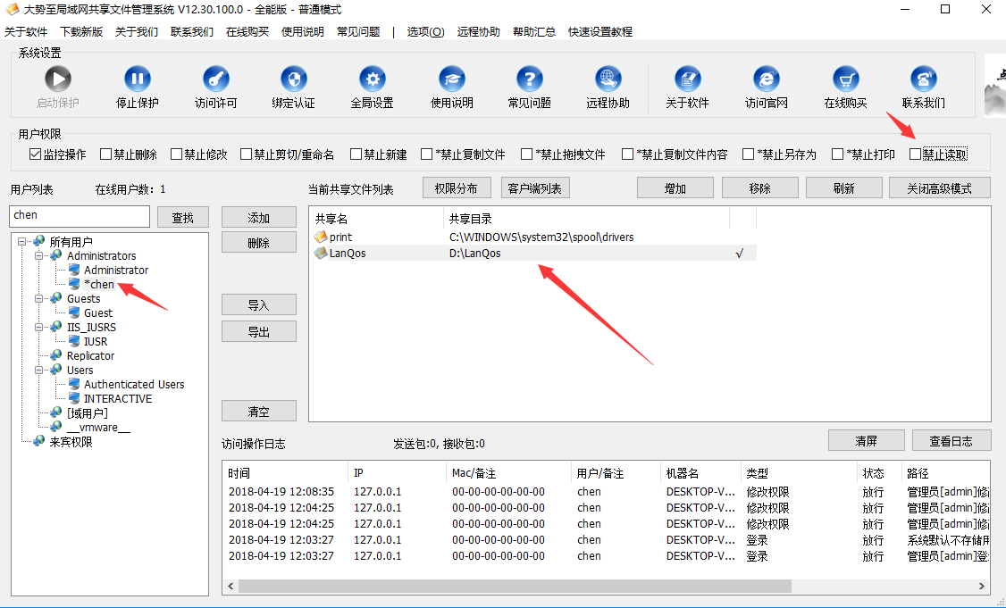The width and height of the screenshot is (1006, 608).
Task: Click the 远程协助 globe icon
Action: [608, 79]
